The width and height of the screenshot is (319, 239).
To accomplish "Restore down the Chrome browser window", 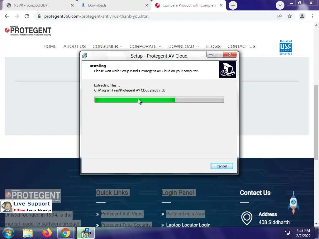I will 299,3.
